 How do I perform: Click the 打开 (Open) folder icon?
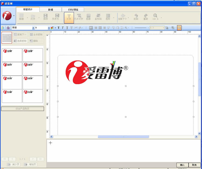click(33, 17)
